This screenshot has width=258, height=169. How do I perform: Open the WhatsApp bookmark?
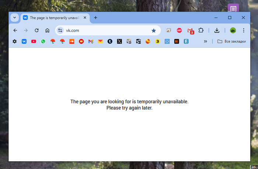pyautogui.click(x=43, y=42)
